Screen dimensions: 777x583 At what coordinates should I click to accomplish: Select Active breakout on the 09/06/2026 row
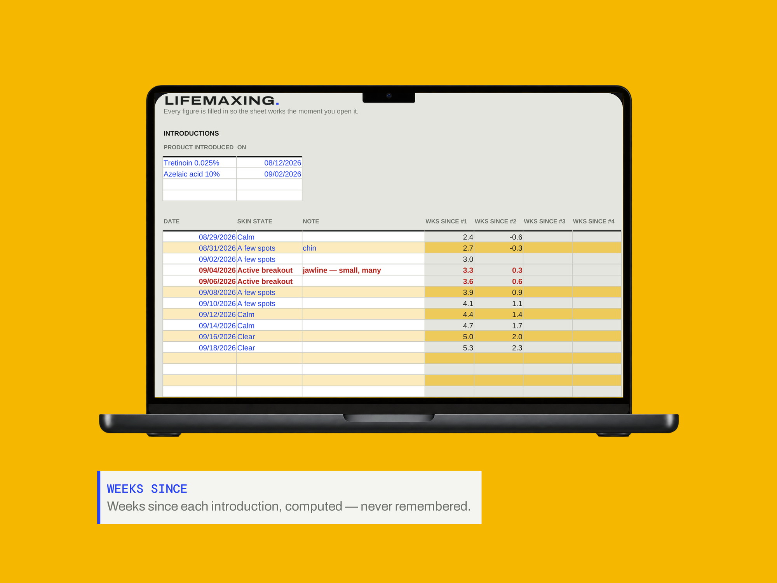[269, 281]
